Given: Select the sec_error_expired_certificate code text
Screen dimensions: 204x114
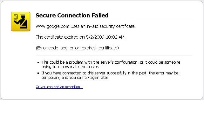Looking at the screenshot, I should tap(89, 48).
